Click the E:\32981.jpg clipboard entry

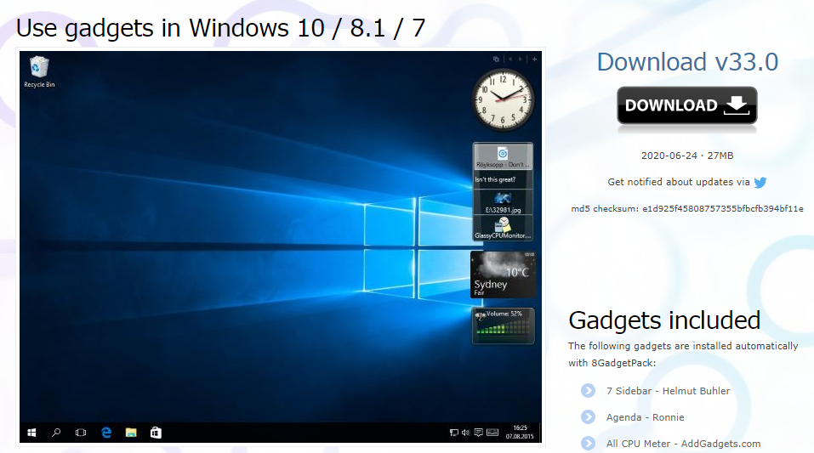[503, 201]
